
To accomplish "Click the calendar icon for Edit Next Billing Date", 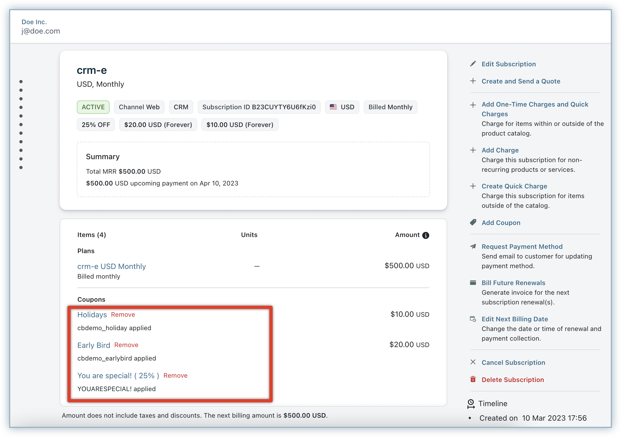I will pyautogui.click(x=473, y=319).
